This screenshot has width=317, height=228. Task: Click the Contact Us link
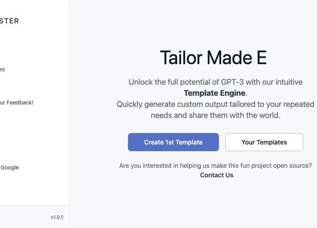tap(216, 175)
